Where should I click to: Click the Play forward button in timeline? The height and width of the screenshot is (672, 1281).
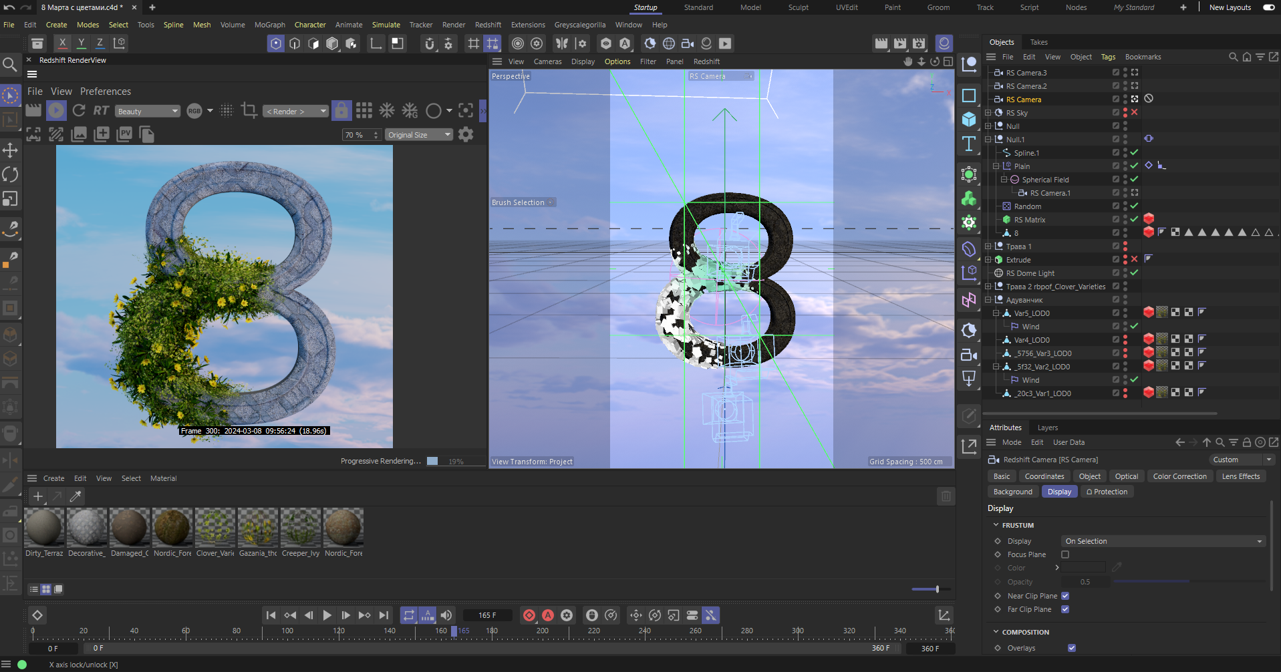click(x=327, y=615)
